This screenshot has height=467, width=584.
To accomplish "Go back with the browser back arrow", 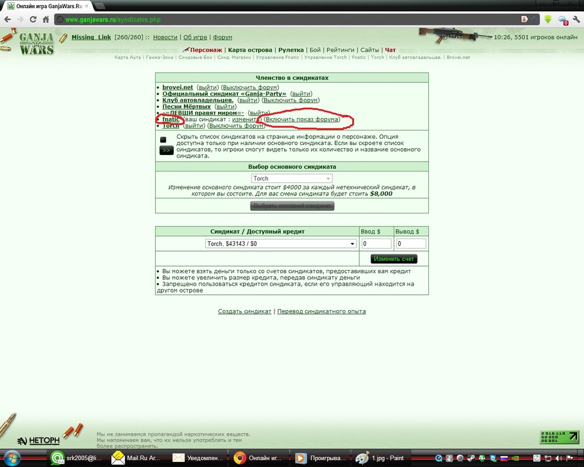I will [8, 19].
